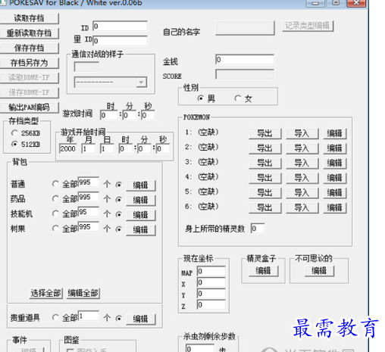
Task: Click 导出 for Pokemon slot 1
Action: tap(265, 133)
